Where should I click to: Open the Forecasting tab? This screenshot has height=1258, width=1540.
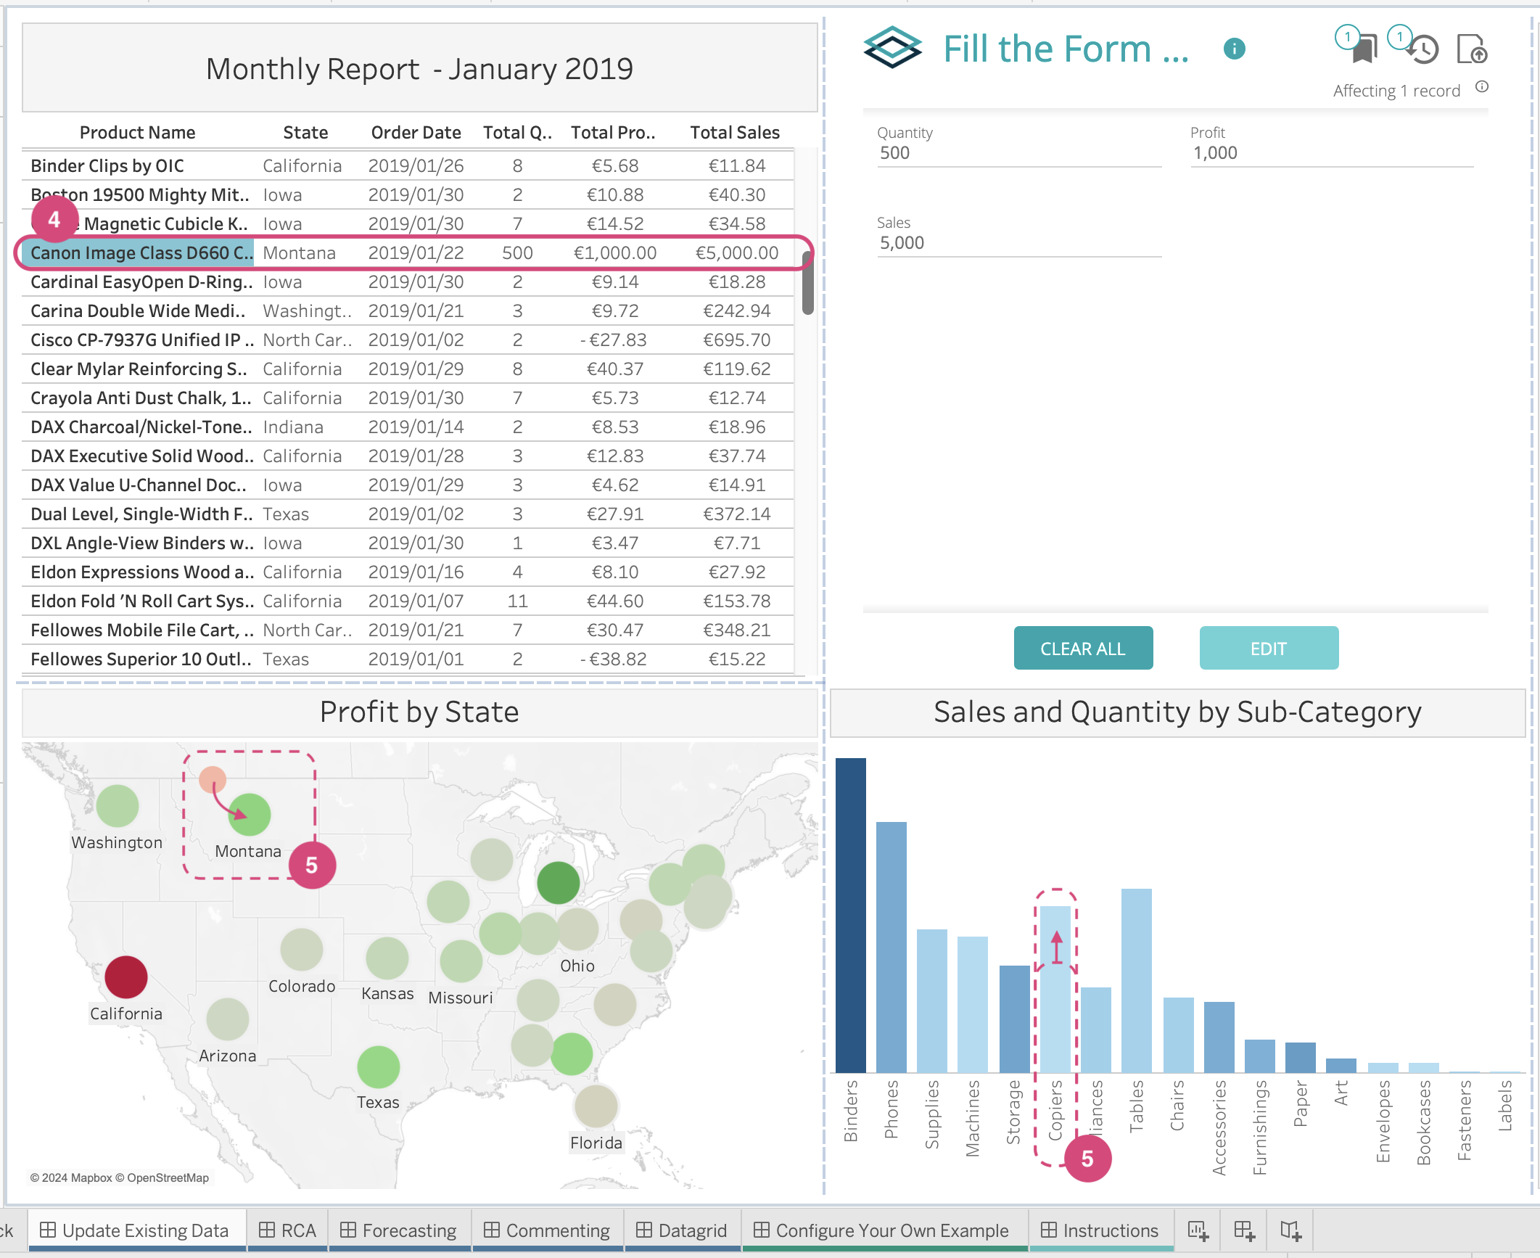pos(399,1230)
